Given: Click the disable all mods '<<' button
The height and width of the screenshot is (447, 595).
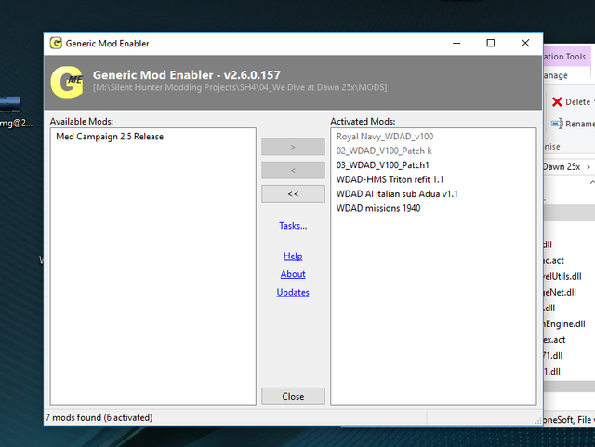Looking at the screenshot, I should click(293, 194).
